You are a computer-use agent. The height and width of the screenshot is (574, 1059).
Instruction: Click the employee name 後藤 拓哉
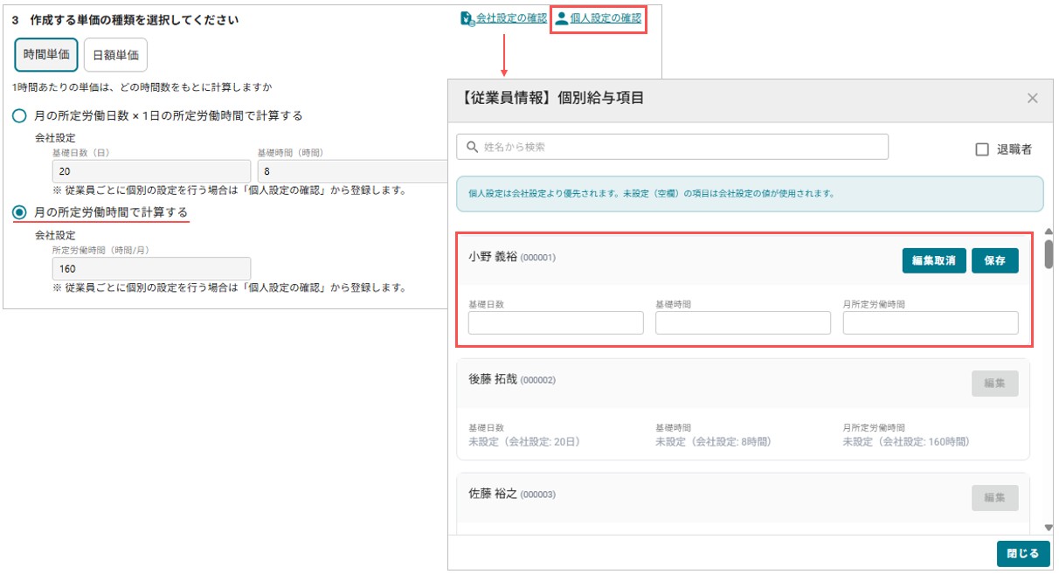tap(493, 379)
